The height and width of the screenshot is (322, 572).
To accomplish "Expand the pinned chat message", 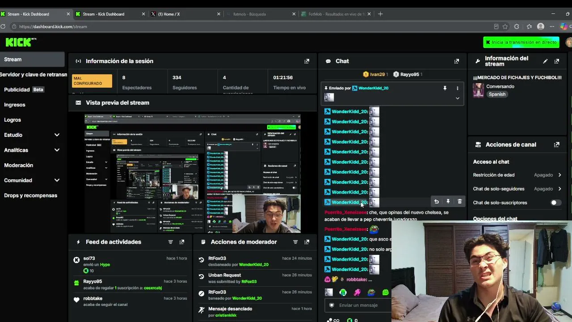I will click(x=457, y=98).
